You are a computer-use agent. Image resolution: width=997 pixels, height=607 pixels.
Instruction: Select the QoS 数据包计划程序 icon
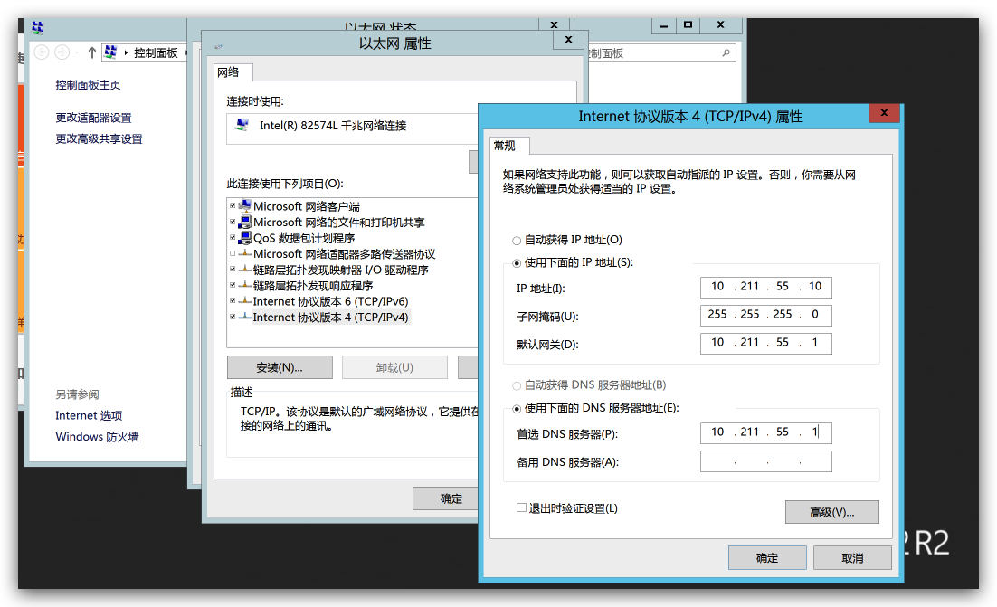click(245, 238)
